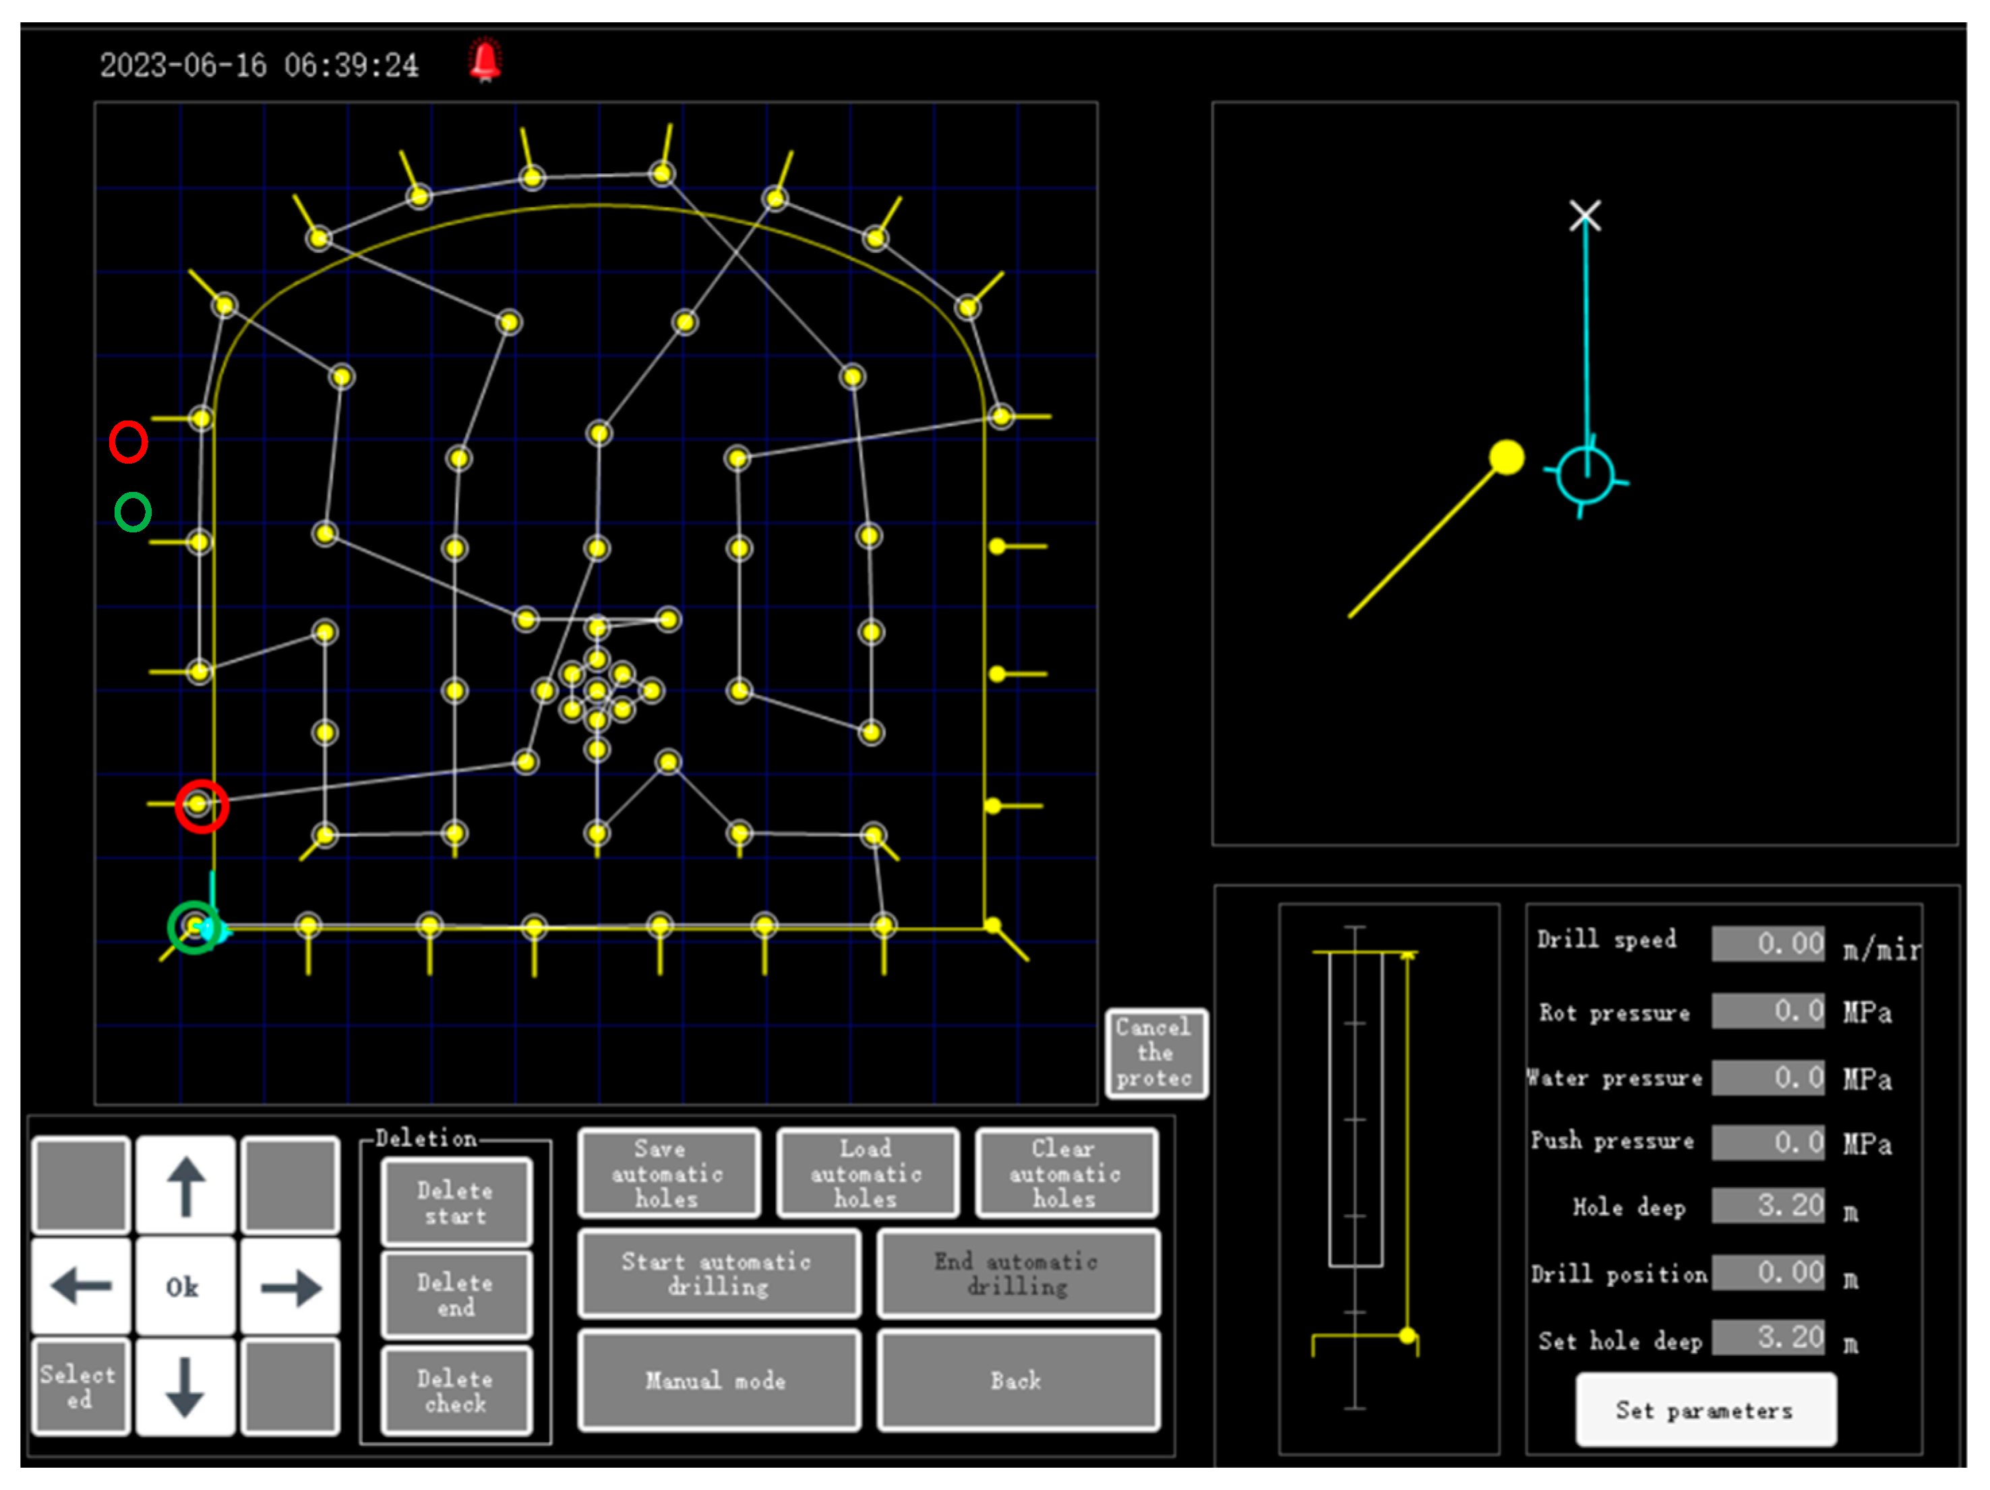This screenshot has height=1490, width=1990.
Task: Click End automatic drilling
Action: [x=1017, y=1273]
